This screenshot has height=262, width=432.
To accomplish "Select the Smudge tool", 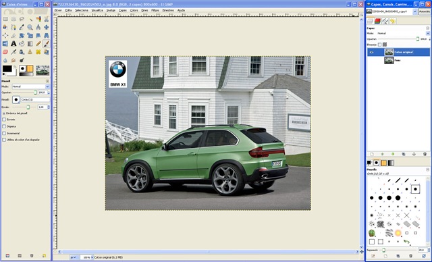I will 13,60.
